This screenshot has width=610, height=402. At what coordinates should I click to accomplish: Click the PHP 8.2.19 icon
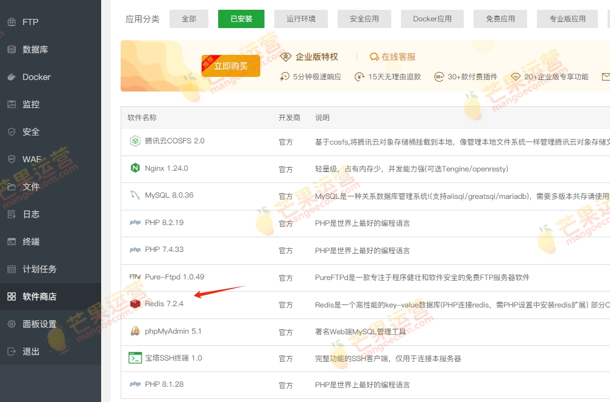point(135,223)
